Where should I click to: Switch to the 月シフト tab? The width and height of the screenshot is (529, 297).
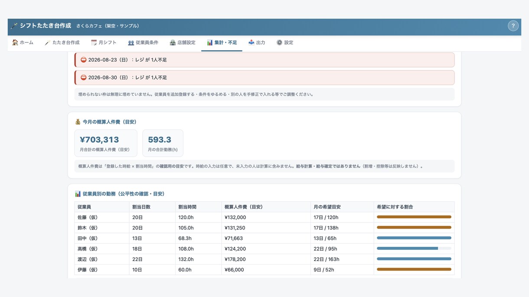pos(104,42)
